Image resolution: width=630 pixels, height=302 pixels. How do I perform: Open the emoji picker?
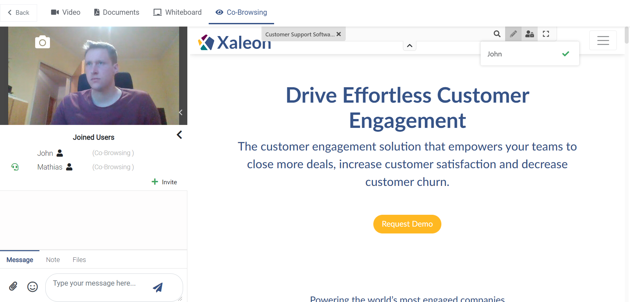(33, 287)
